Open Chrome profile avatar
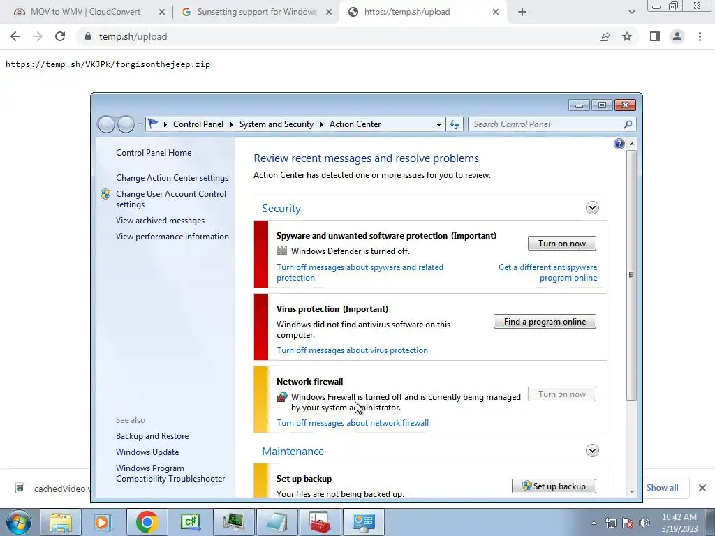The width and height of the screenshot is (715, 536). pyautogui.click(x=677, y=36)
